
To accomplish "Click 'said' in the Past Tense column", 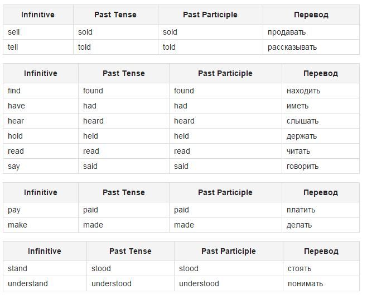I will [90, 166].
